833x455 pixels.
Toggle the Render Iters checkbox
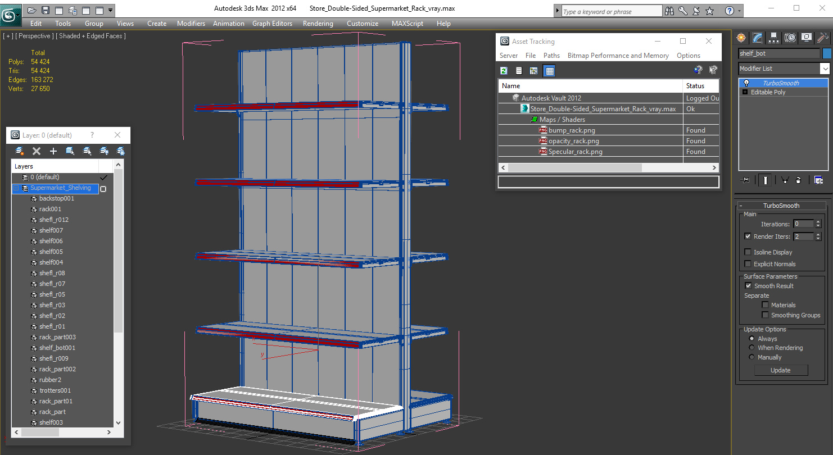coord(748,236)
